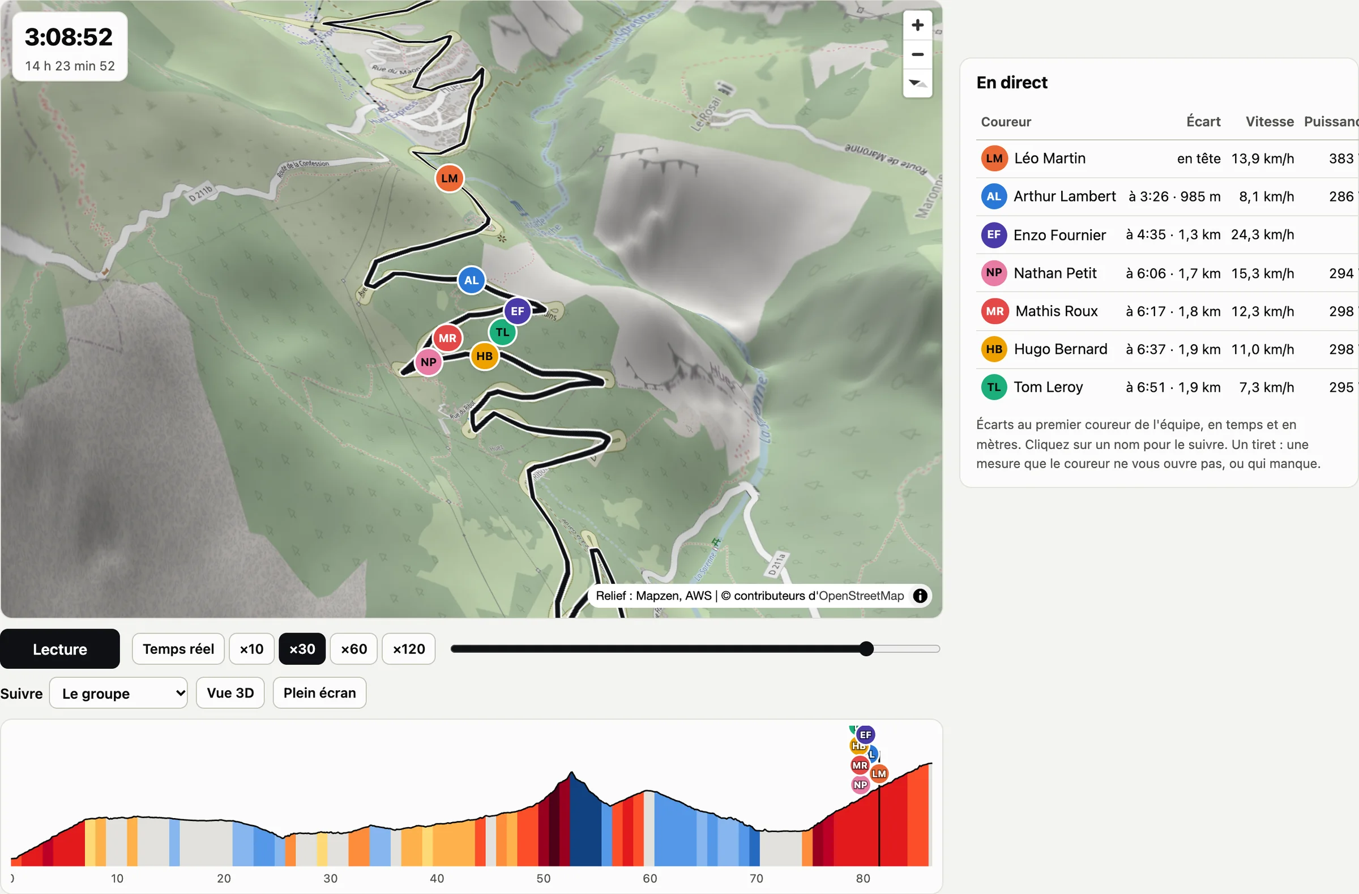
Task: Click Léo Martin's speed 13,9 km/h
Action: point(1263,159)
